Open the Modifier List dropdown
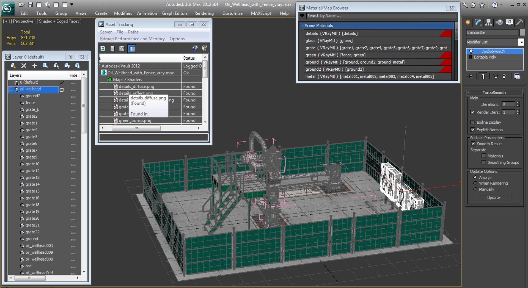The height and width of the screenshot is (288, 528). [x=521, y=42]
